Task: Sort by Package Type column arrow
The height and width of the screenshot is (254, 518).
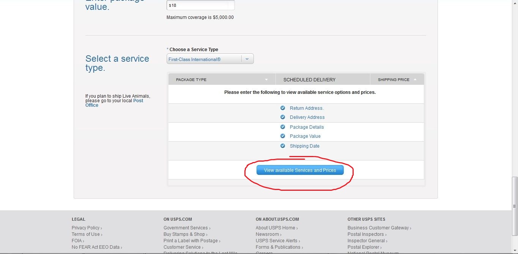Action: coord(266,79)
